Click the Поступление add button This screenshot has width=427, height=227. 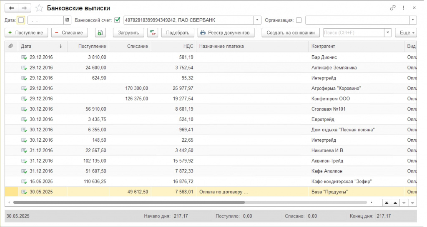(x=26, y=32)
